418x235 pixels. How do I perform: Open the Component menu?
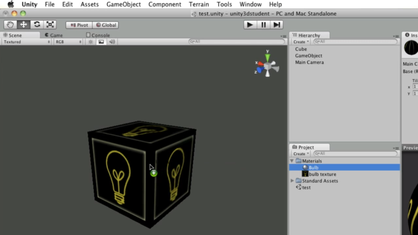coord(165,4)
